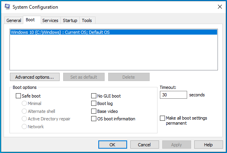Go to the Startup tab
227x153 pixels.
pyautogui.click(x=70, y=20)
